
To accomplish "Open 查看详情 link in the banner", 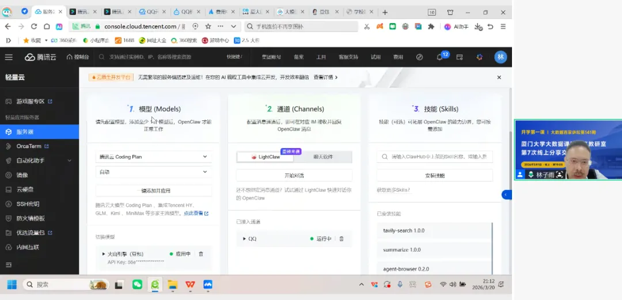I will (x=325, y=77).
